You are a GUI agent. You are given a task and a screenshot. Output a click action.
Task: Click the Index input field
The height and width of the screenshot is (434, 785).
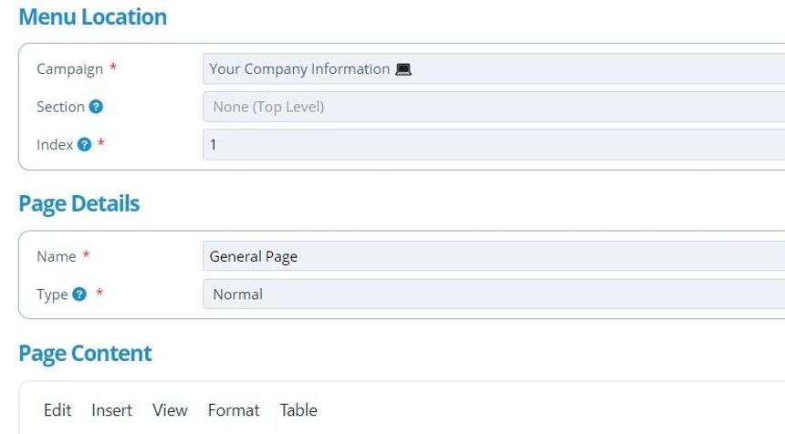coord(493,145)
